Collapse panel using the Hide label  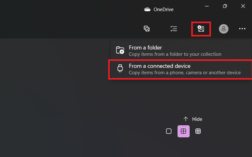click(197, 119)
